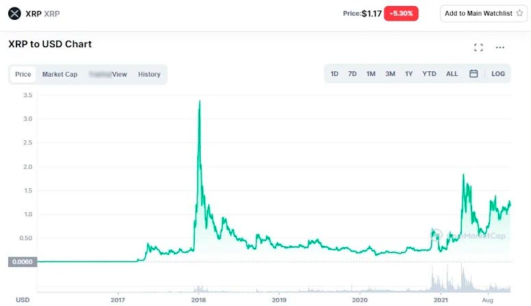Select the 1M time range
This screenshot has height=306, width=531.
click(371, 74)
